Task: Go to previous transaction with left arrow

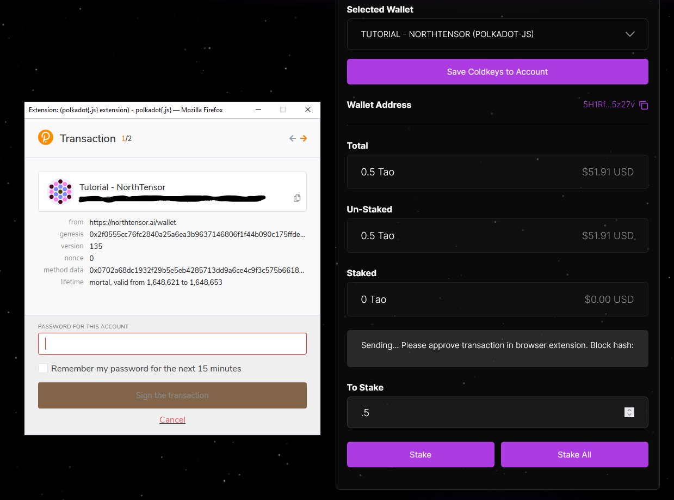Action: 293,138
